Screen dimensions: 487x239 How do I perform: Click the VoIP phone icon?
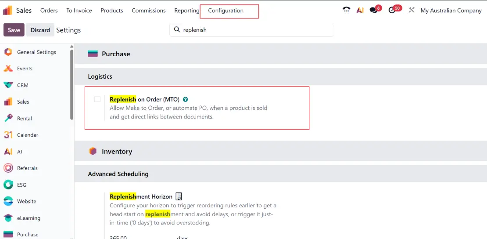click(x=346, y=10)
